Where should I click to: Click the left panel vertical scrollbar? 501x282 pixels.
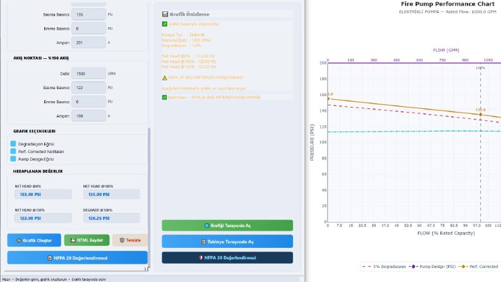coord(149,199)
